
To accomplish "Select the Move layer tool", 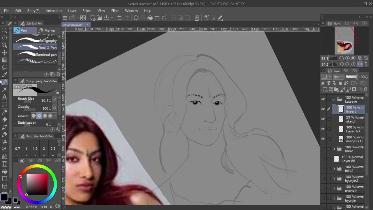I will pyautogui.click(x=5, y=52).
